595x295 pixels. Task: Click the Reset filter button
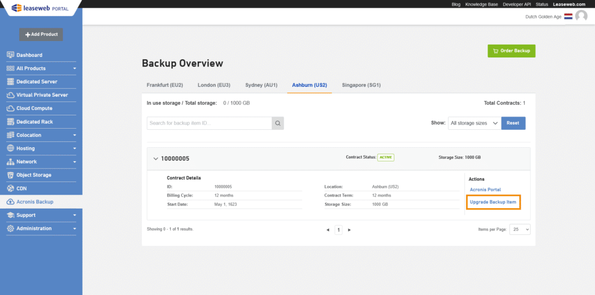point(513,123)
